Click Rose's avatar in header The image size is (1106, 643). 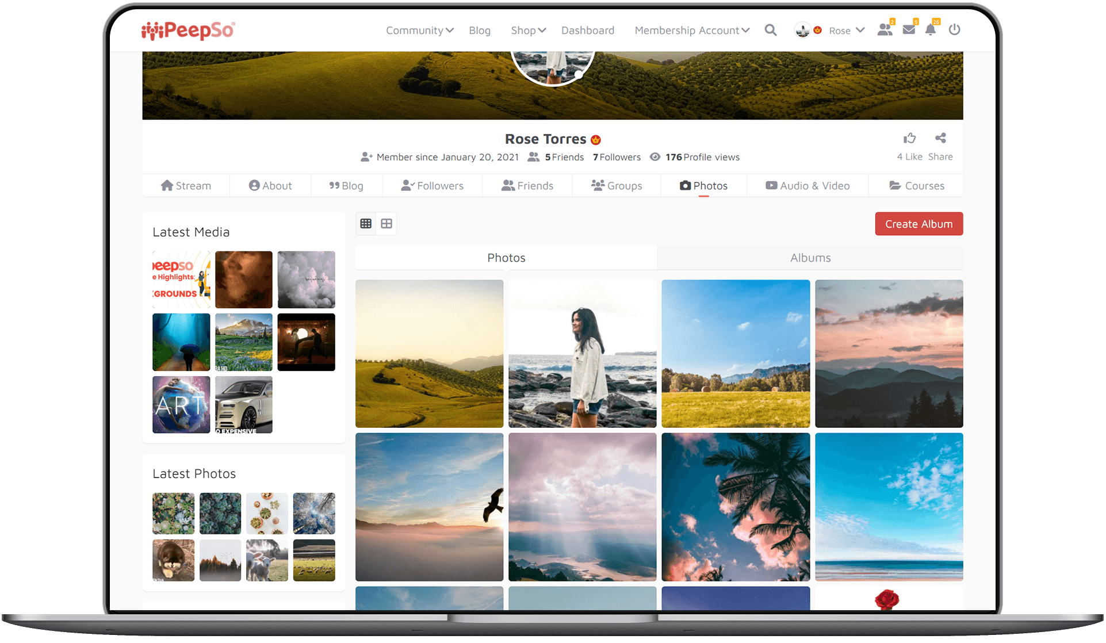[802, 30]
